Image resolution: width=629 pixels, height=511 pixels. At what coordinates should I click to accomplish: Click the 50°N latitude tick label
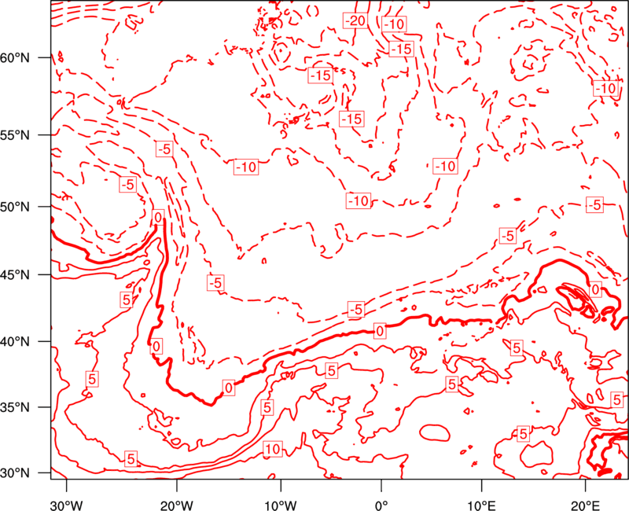[15, 208]
